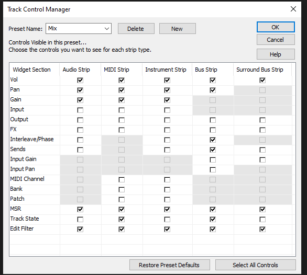Select All Controls
This screenshot has height=275, width=307.
coord(255,265)
